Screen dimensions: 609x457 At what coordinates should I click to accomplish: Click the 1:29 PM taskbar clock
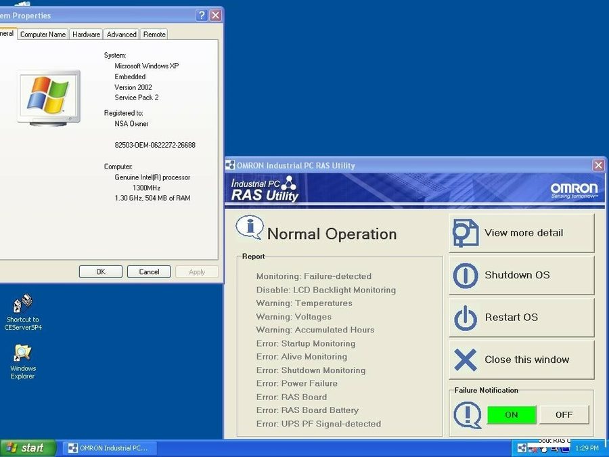click(x=587, y=448)
